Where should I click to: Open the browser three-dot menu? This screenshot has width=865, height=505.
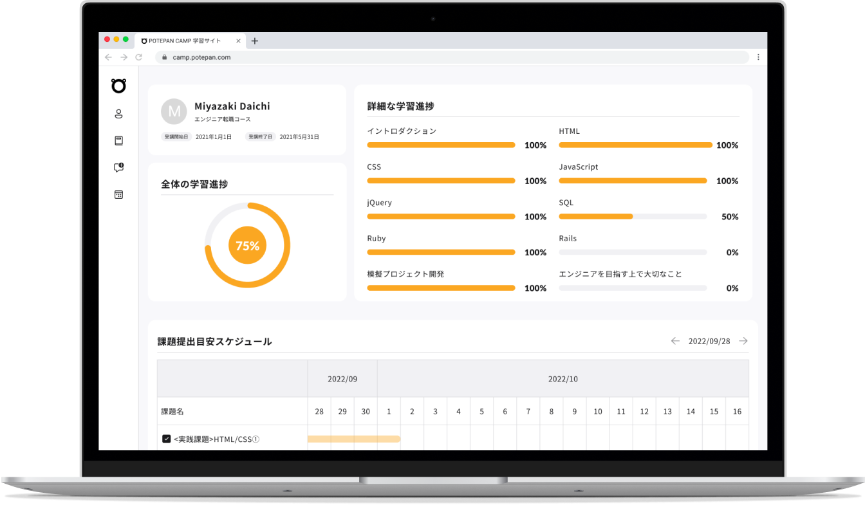click(758, 57)
